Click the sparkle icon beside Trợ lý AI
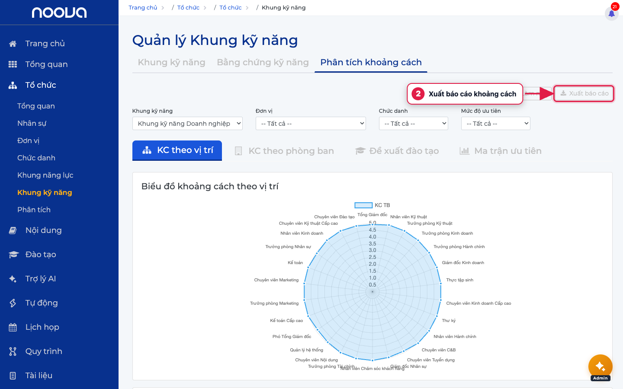Image resolution: width=623 pixels, height=389 pixels. point(13,279)
